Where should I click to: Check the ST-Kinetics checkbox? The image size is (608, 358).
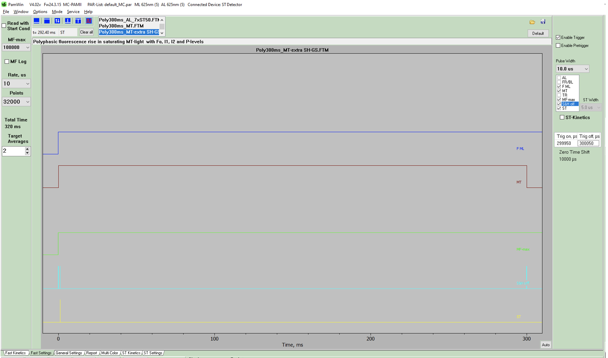click(x=562, y=117)
